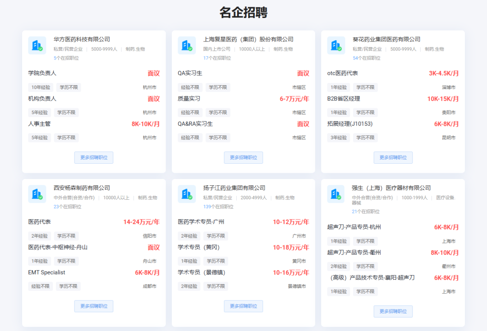Click the 葵花药业集团 company logo icon

[x=336, y=46]
